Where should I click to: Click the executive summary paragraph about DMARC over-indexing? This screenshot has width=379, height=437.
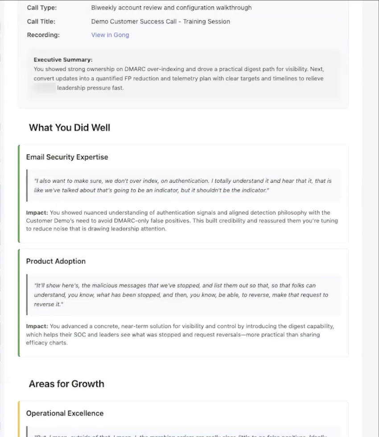179,78
